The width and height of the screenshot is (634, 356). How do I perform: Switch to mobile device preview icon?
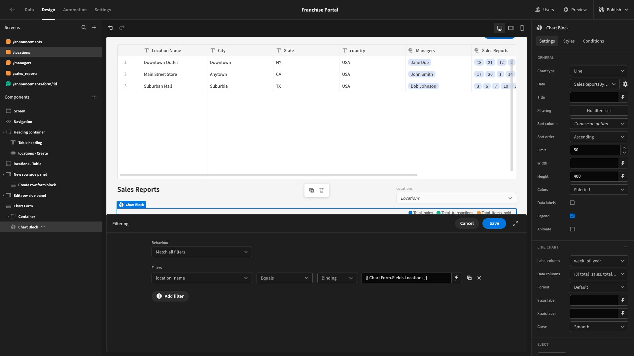click(522, 28)
